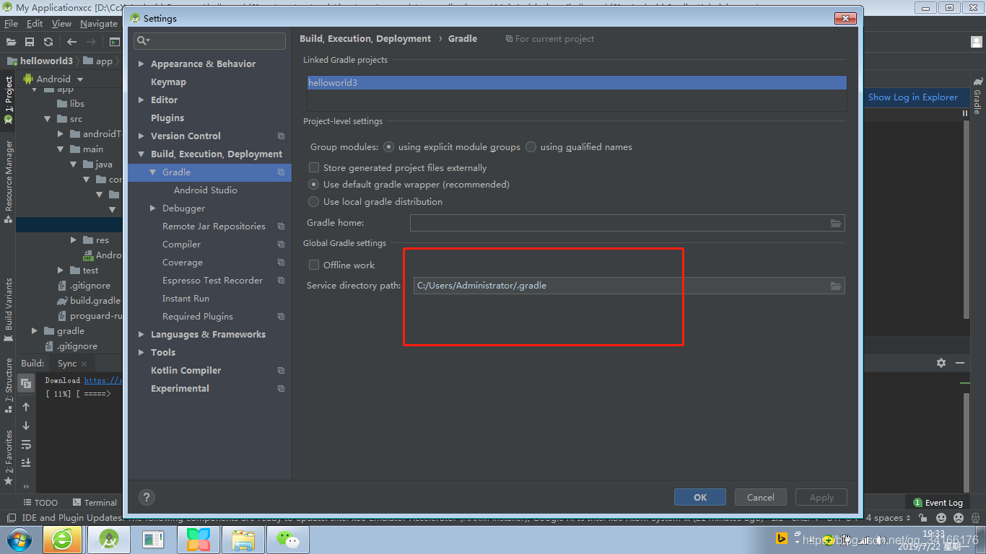Click the Show Log in Explorer link
The image size is (986, 554).
(913, 97)
